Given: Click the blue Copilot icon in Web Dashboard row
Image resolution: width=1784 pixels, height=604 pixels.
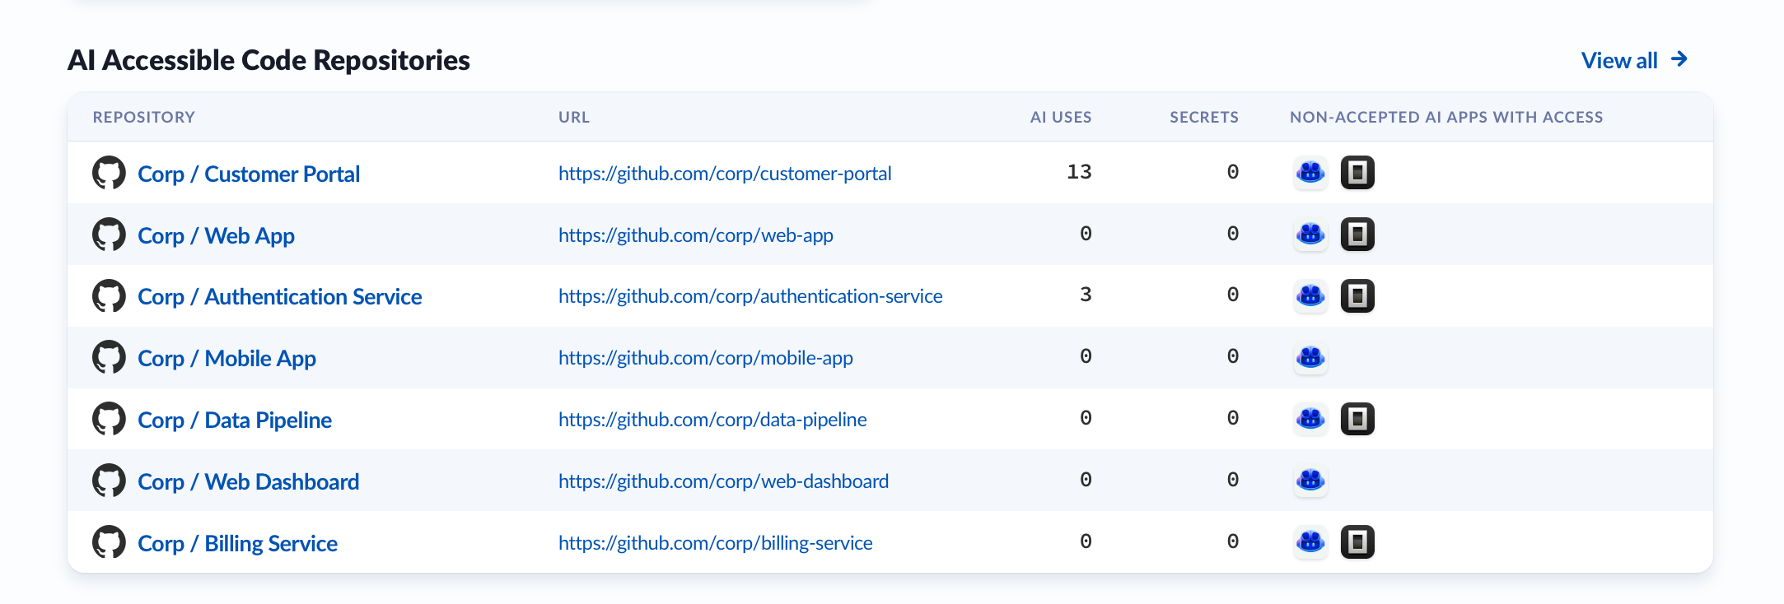Looking at the screenshot, I should [x=1310, y=481].
